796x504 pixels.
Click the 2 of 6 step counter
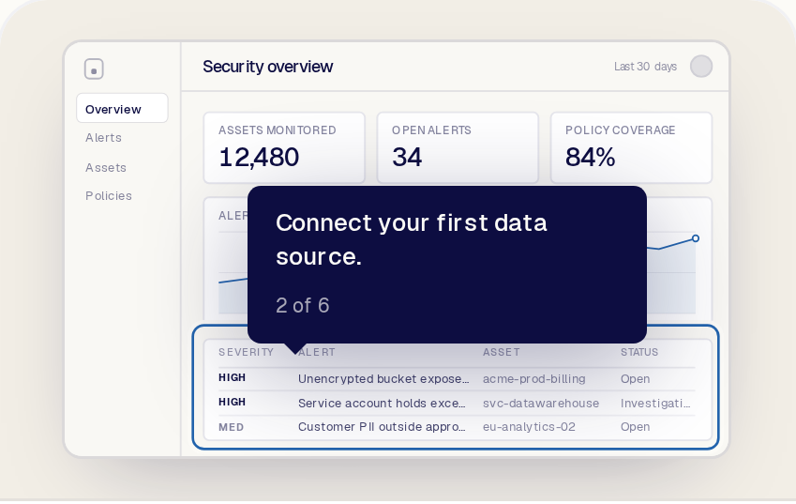pyautogui.click(x=303, y=305)
